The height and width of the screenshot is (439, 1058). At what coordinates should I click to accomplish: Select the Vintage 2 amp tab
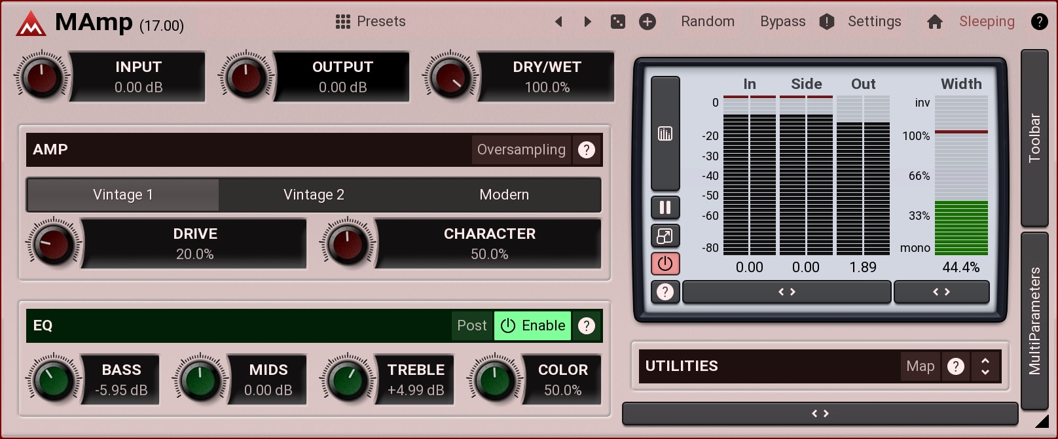click(314, 195)
